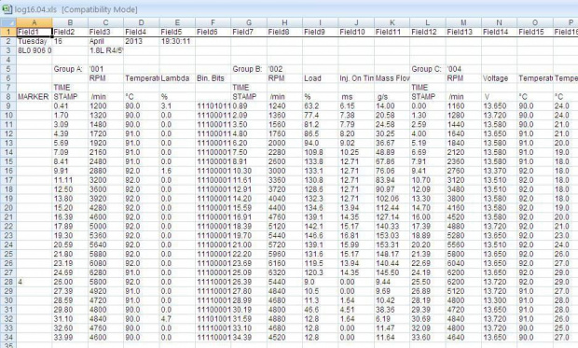Click the '004 group number cell
This screenshot has height=348, width=578.
(x=463, y=69)
